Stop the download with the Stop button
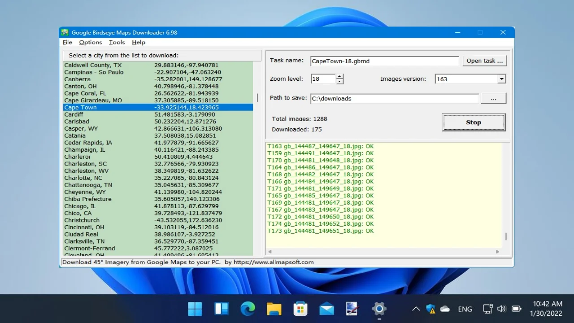Image resolution: width=574 pixels, height=323 pixels. 474,122
